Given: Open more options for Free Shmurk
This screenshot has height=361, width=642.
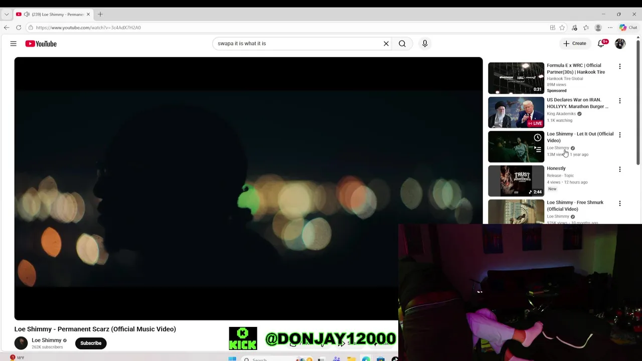Looking at the screenshot, I should (x=620, y=204).
